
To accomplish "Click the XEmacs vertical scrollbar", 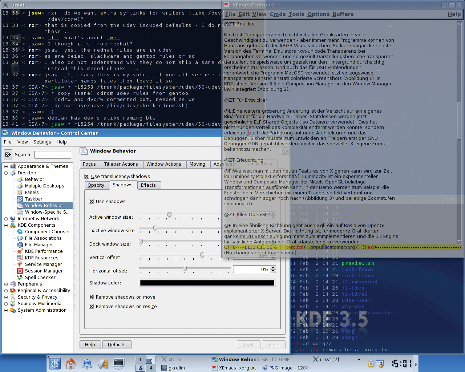I will (x=459, y=132).
